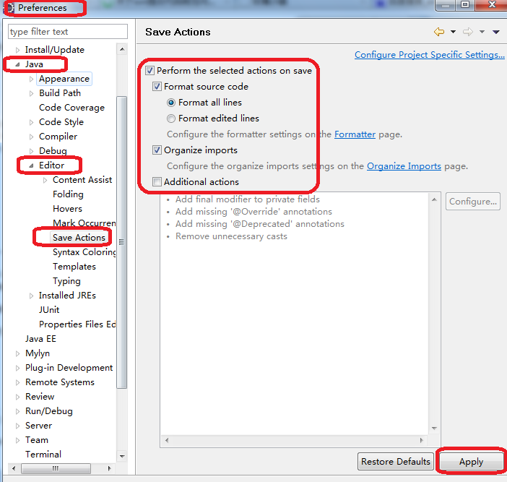Click the tree vertical scrollbar thumb

coord(121,242)
